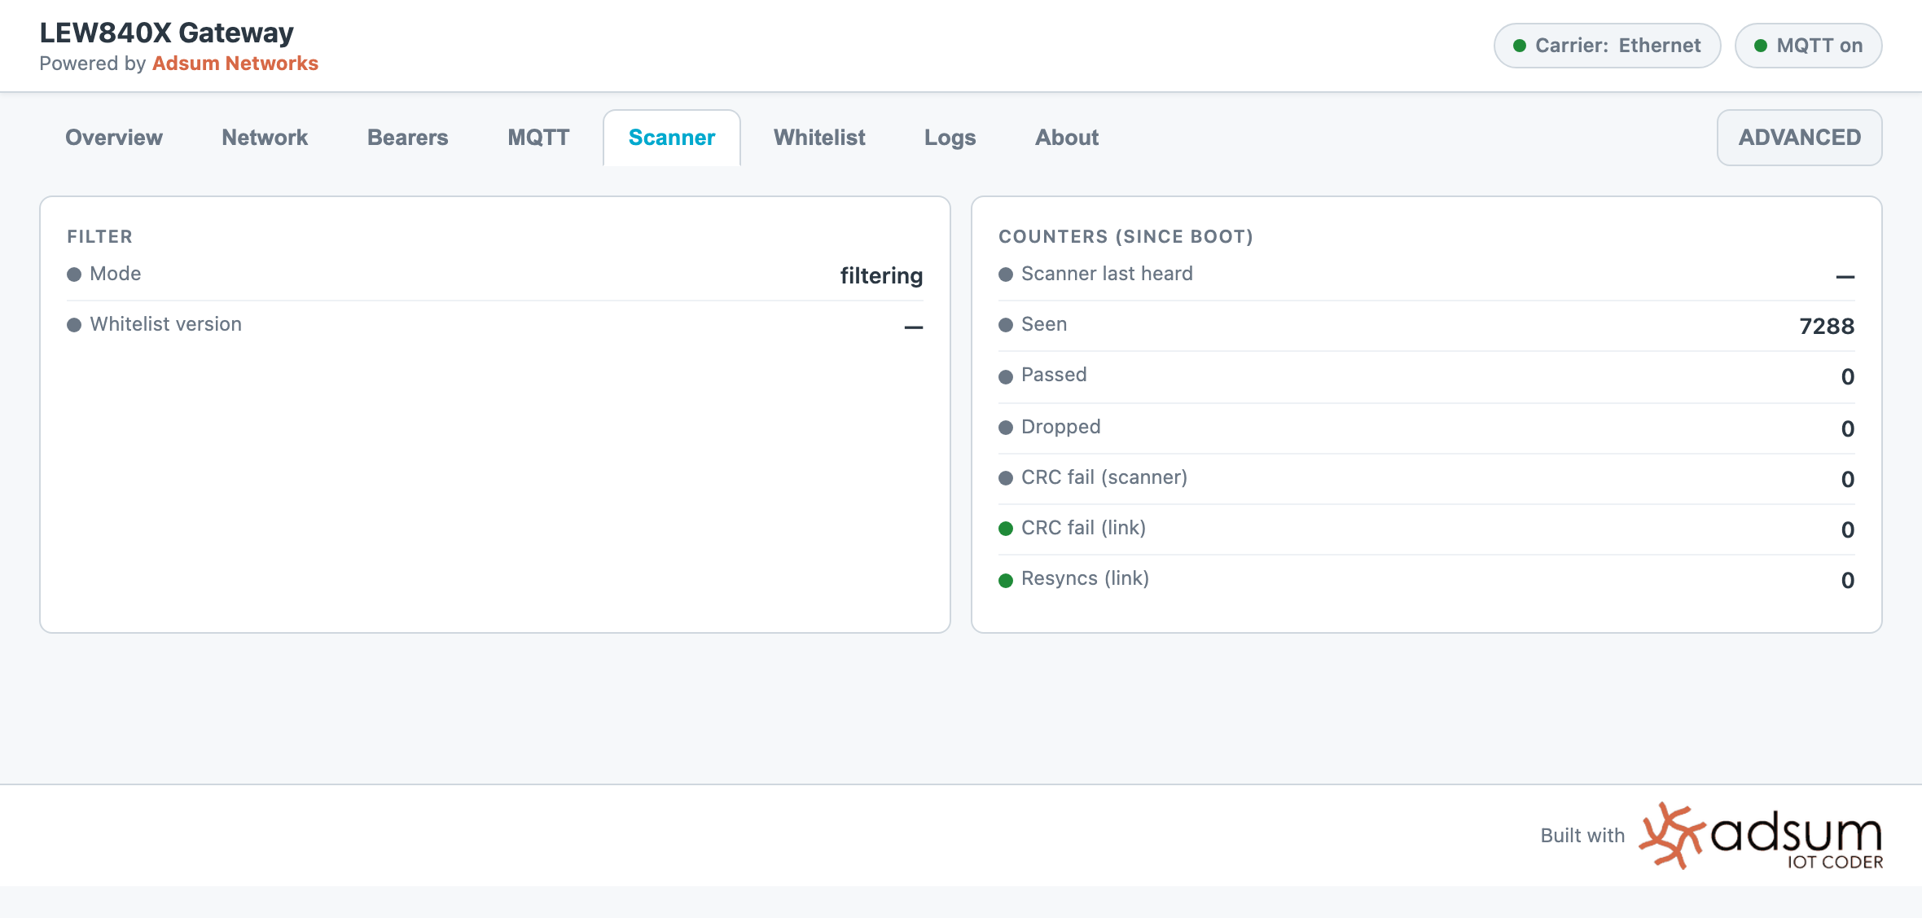Open the Overview tab

click(114, 138)
